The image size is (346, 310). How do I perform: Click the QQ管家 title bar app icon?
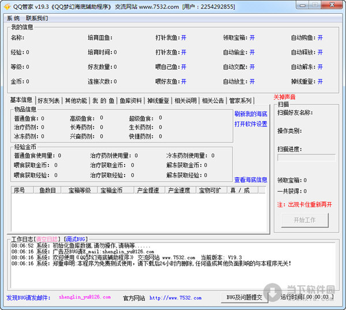pos(7,6)
